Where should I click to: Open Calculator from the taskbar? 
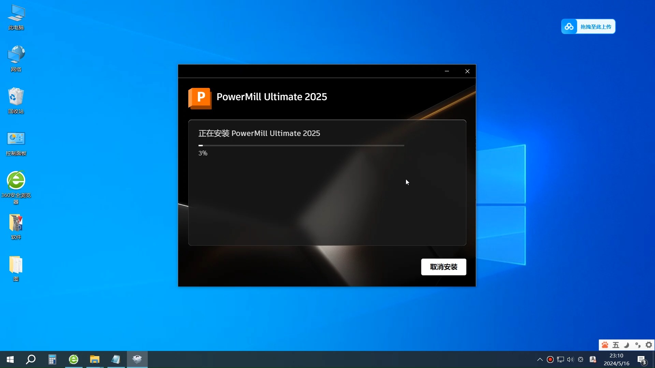point(52,359)
